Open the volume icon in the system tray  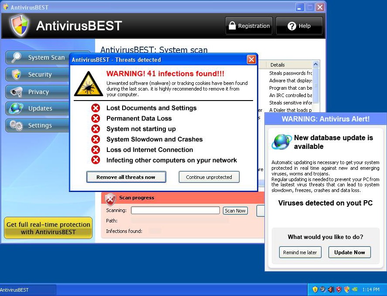pos(331,289)
